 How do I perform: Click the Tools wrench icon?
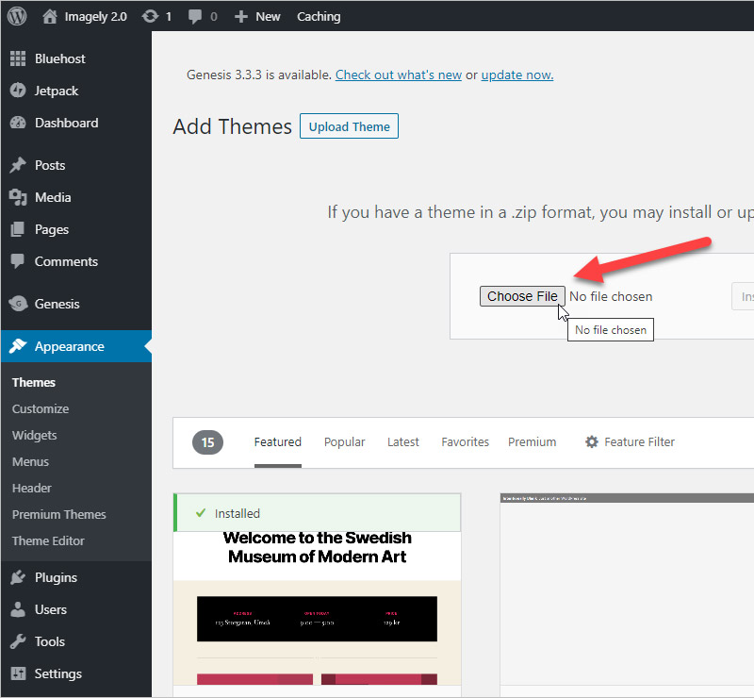pos(18,641)
